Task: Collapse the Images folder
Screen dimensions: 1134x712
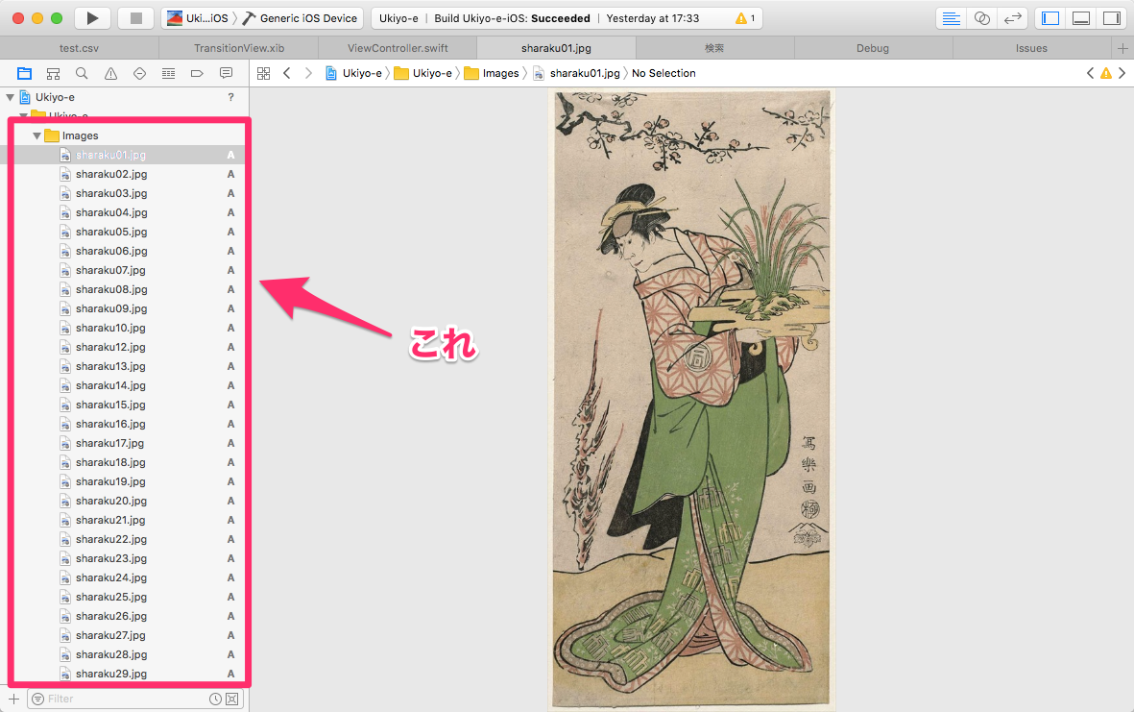Action: point(36,135)
